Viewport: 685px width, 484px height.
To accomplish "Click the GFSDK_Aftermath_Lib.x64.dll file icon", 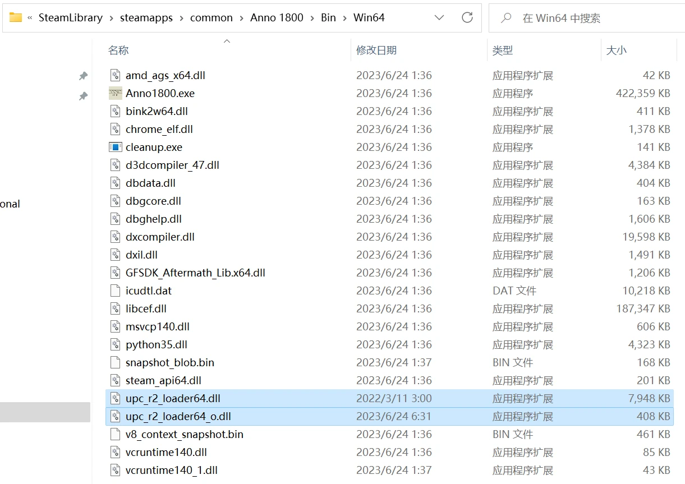I will tap(115, 273).
